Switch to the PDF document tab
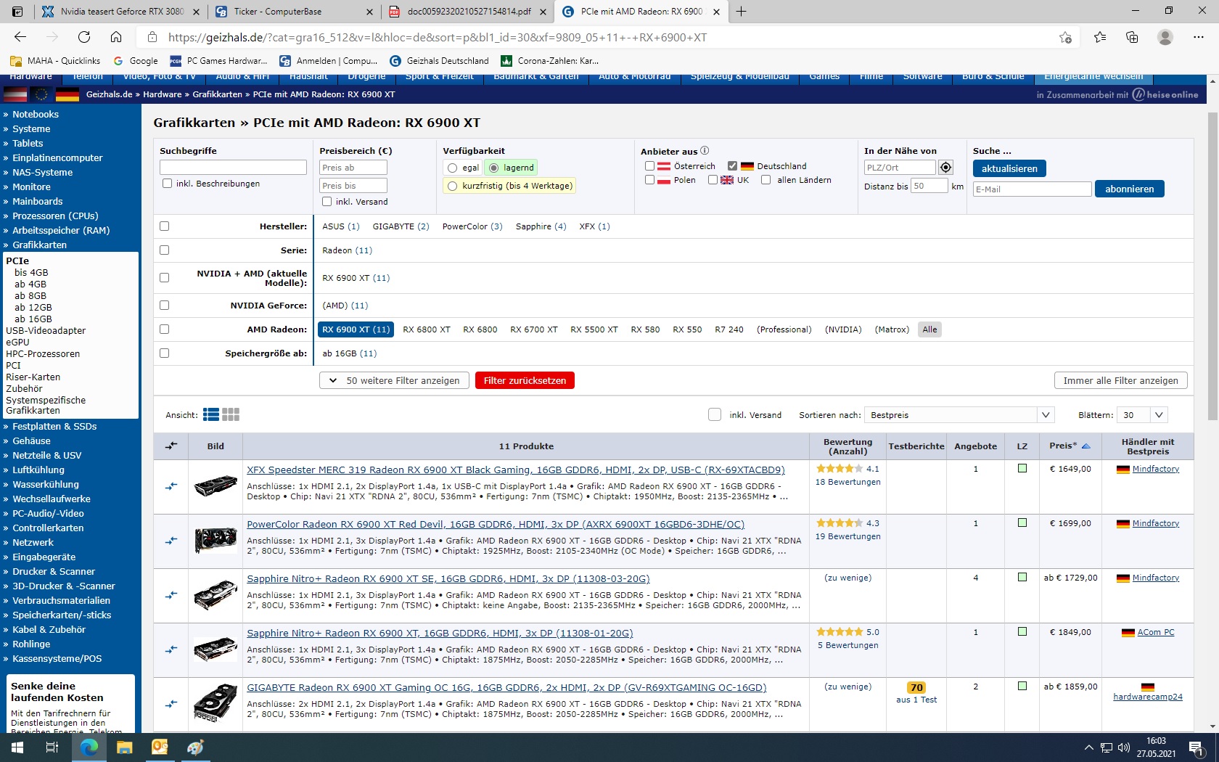The image size is (1219, 762). pos(468,12)
